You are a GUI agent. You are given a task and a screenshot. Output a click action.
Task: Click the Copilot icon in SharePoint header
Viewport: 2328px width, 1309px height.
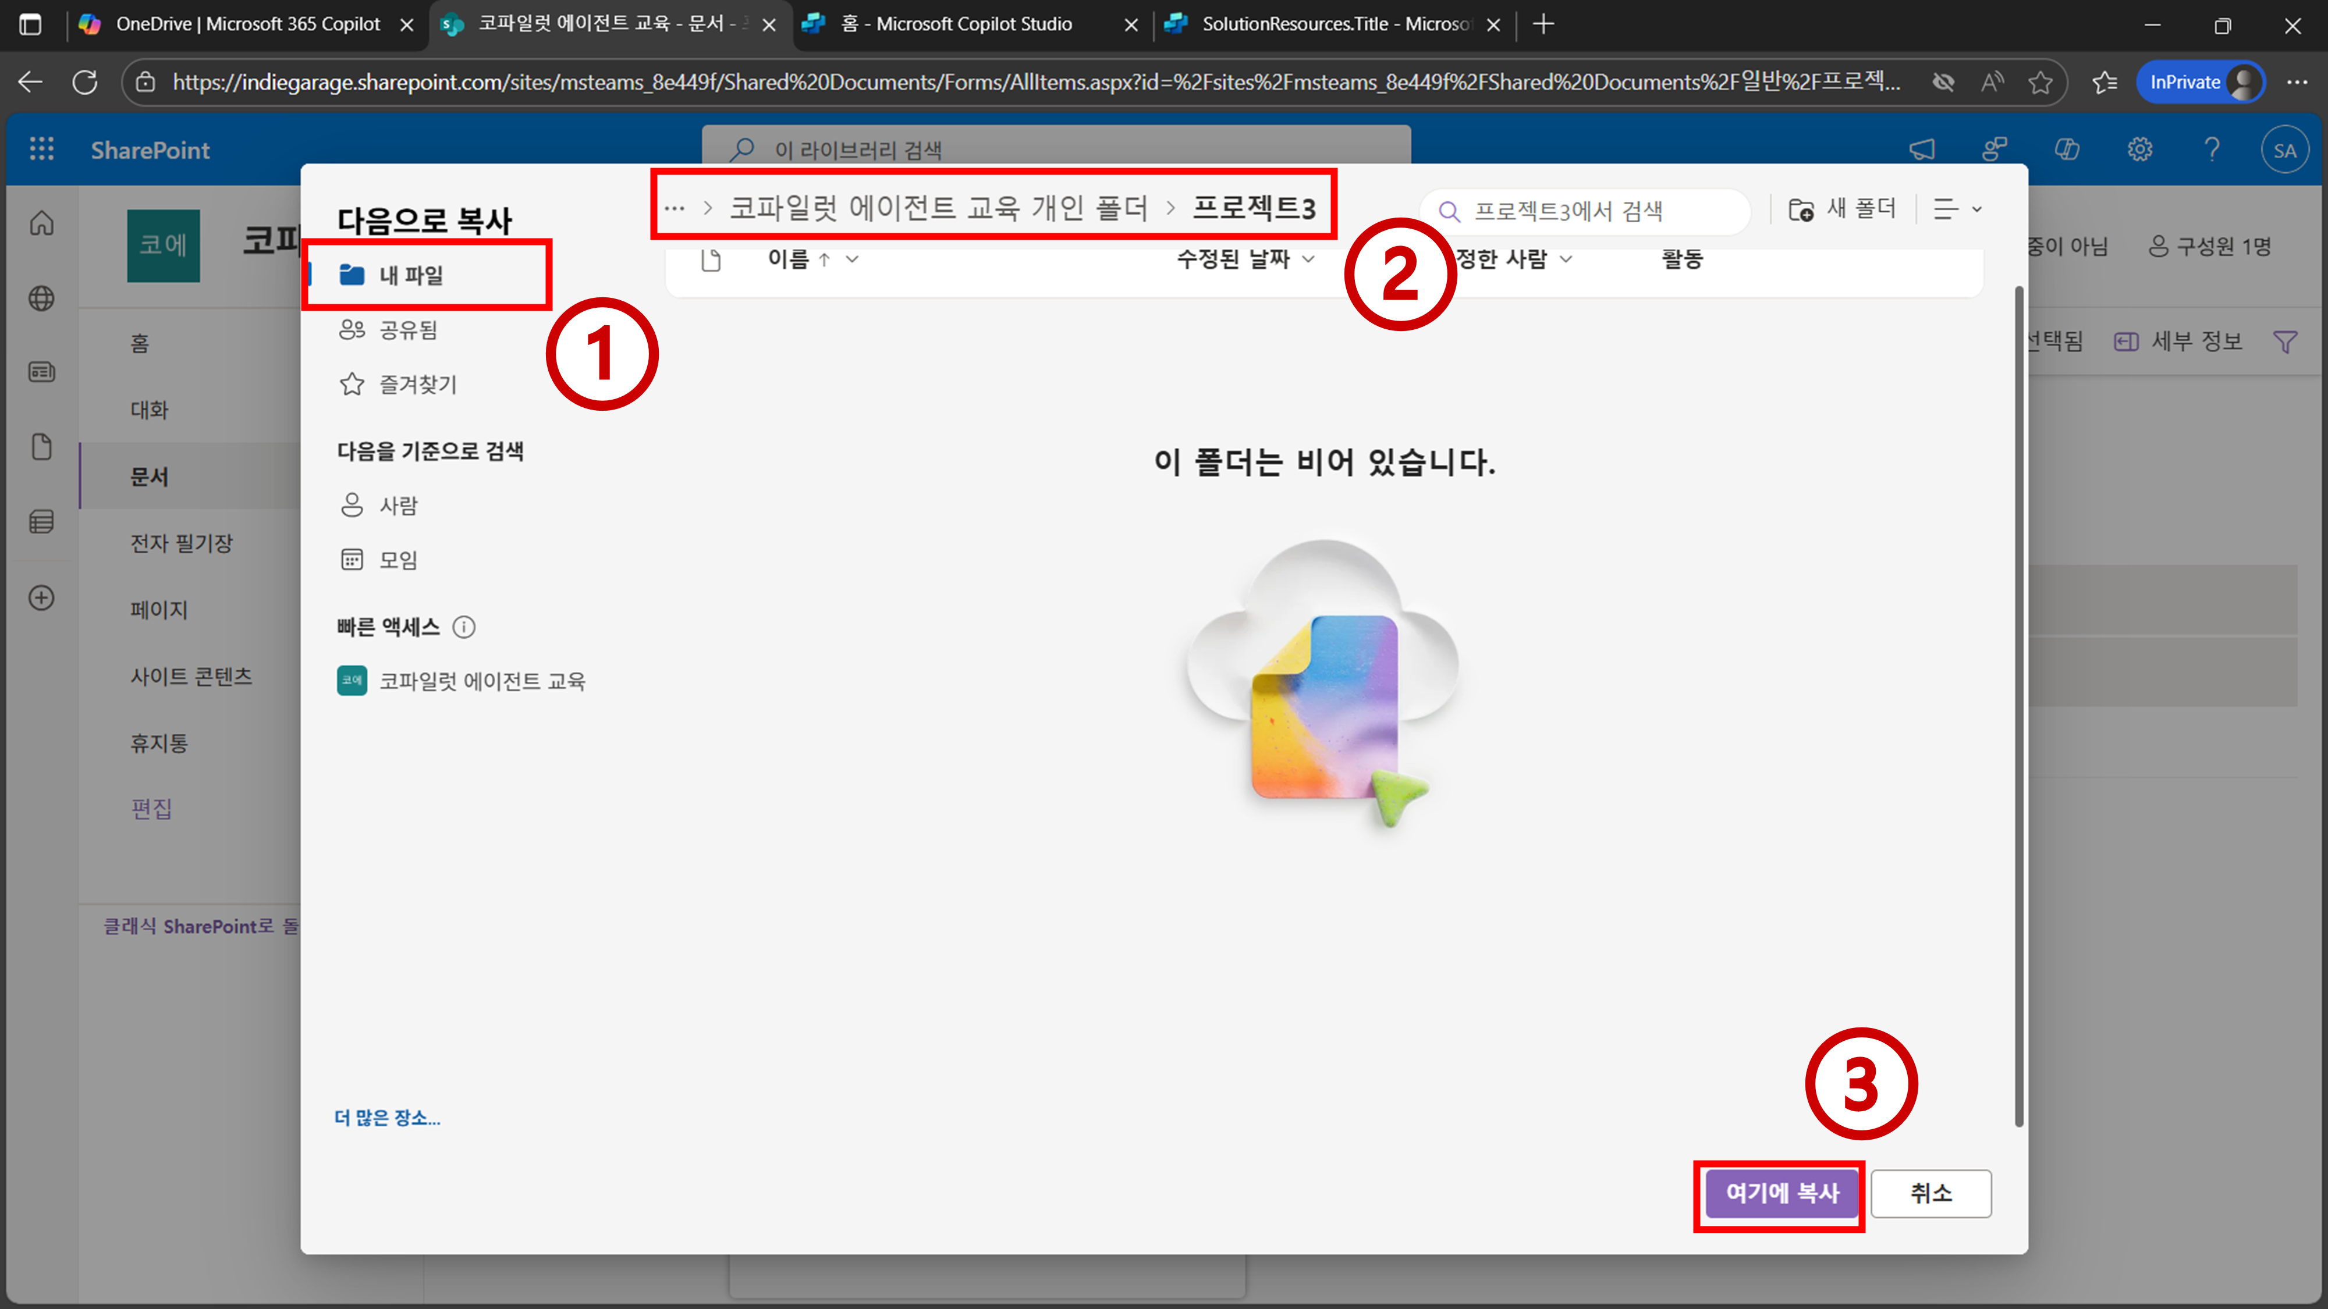(2067, 149)
